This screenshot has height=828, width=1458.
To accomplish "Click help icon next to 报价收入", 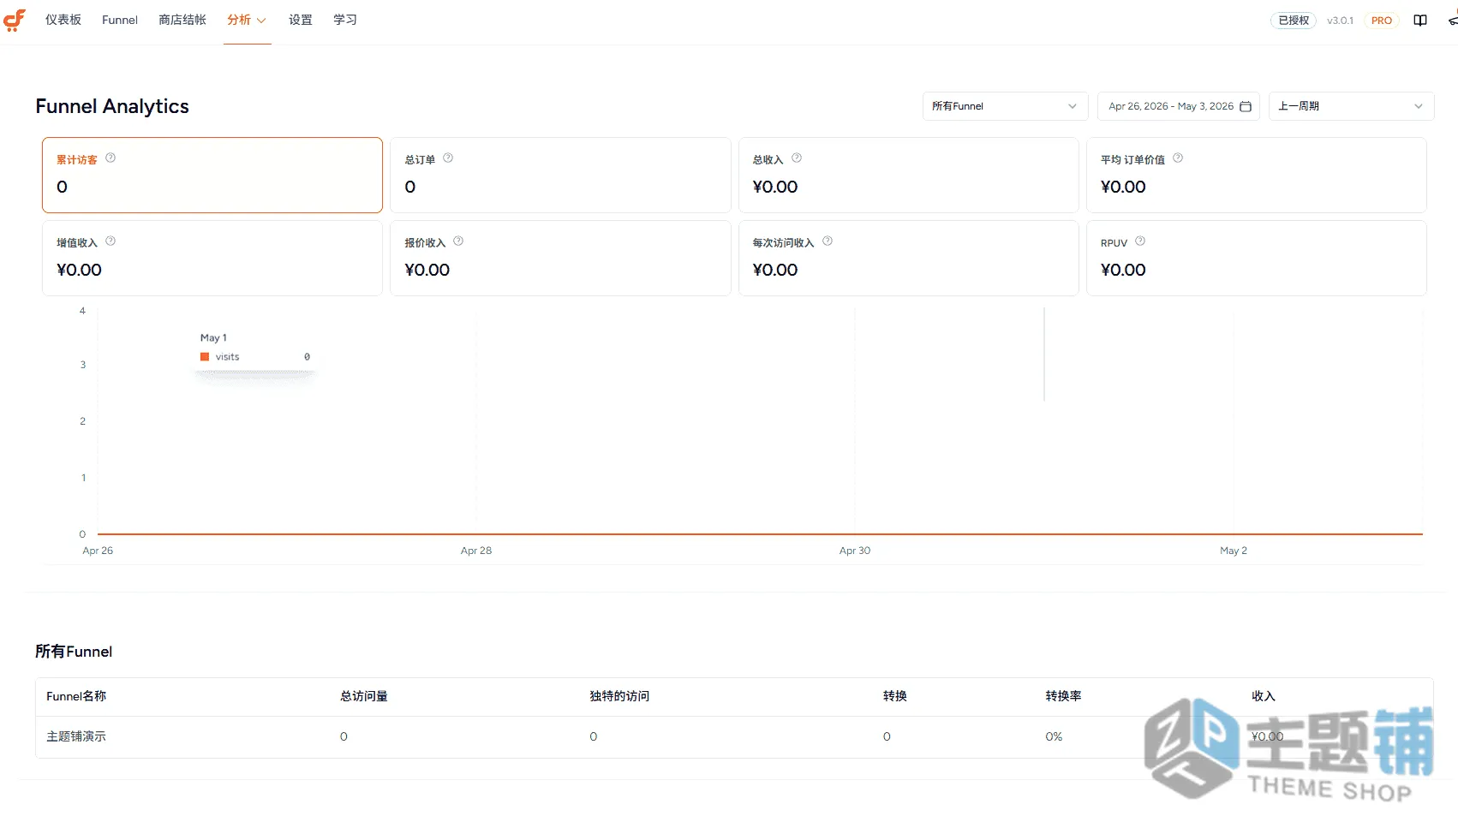I will [x=458, y=241].
